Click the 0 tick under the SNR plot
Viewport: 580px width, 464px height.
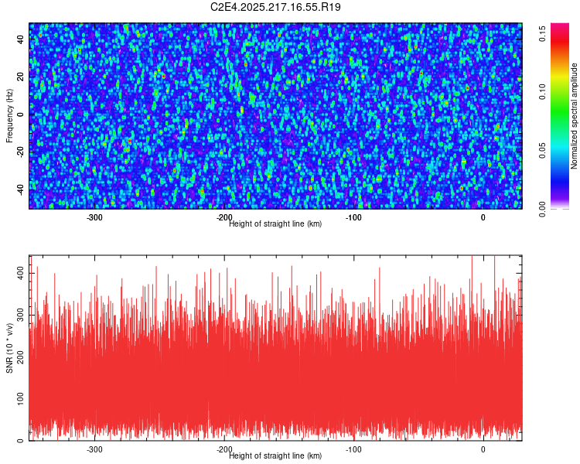(483, 449)
